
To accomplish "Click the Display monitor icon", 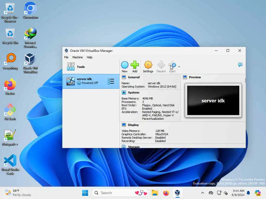I will 124,125.
